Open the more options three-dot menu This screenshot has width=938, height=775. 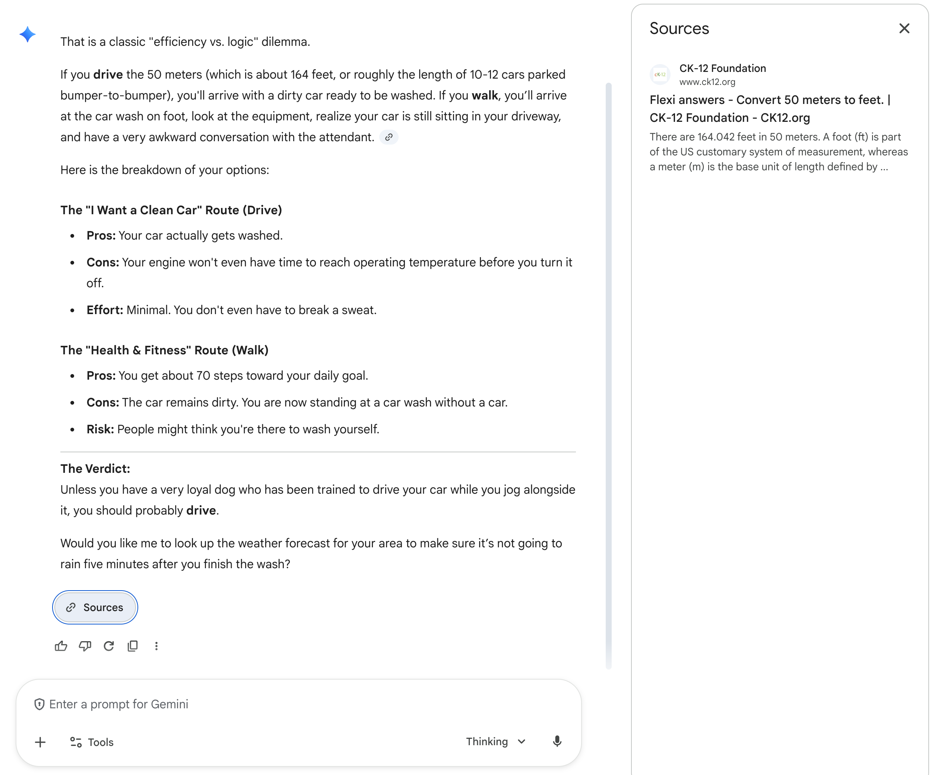tap(156, 646)
